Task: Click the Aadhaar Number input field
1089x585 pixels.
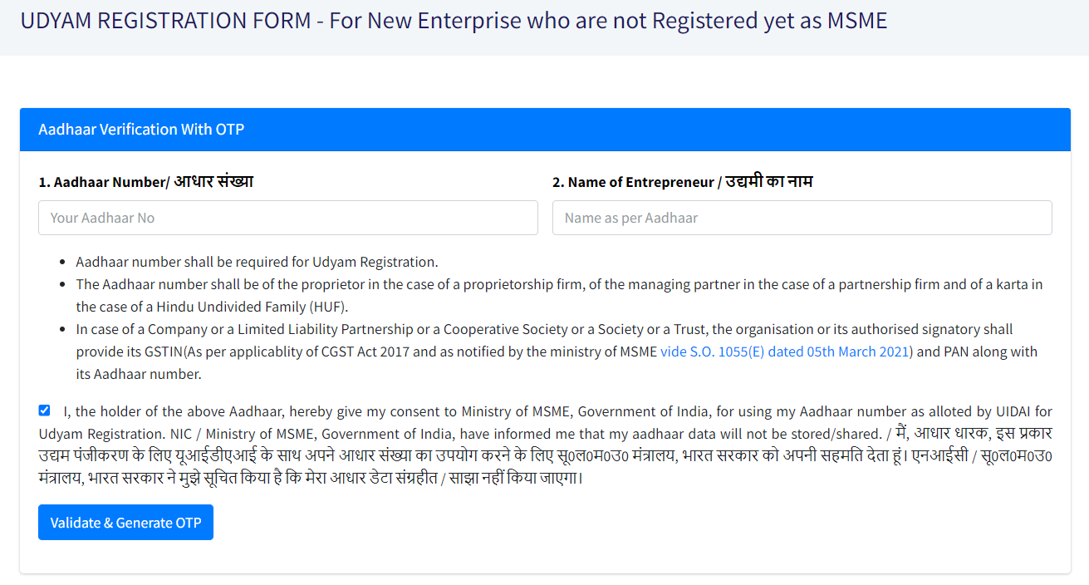Action: (287, 218)
